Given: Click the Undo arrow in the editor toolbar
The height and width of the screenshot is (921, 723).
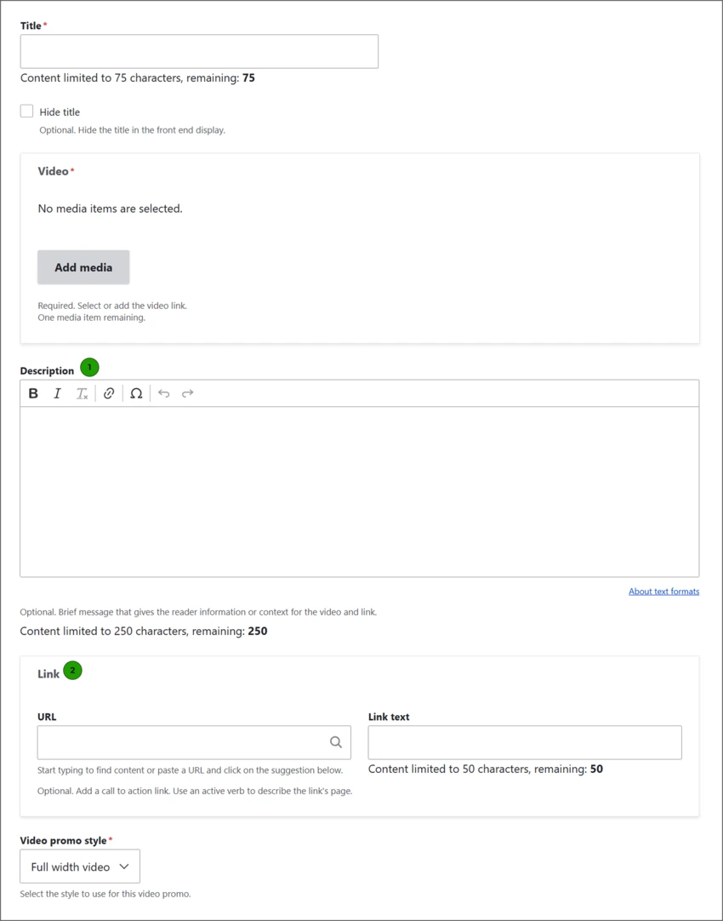Looking at the screenshot, I should 163,393.
